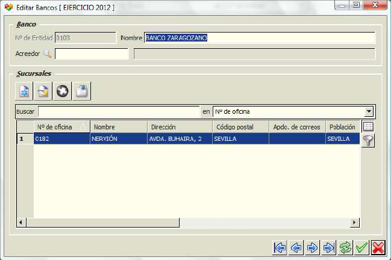The height and width of the screenshot is (260, 391).
Task: Open the edit branch document icon
Action: pyautogui.click(x=43, y=91)
